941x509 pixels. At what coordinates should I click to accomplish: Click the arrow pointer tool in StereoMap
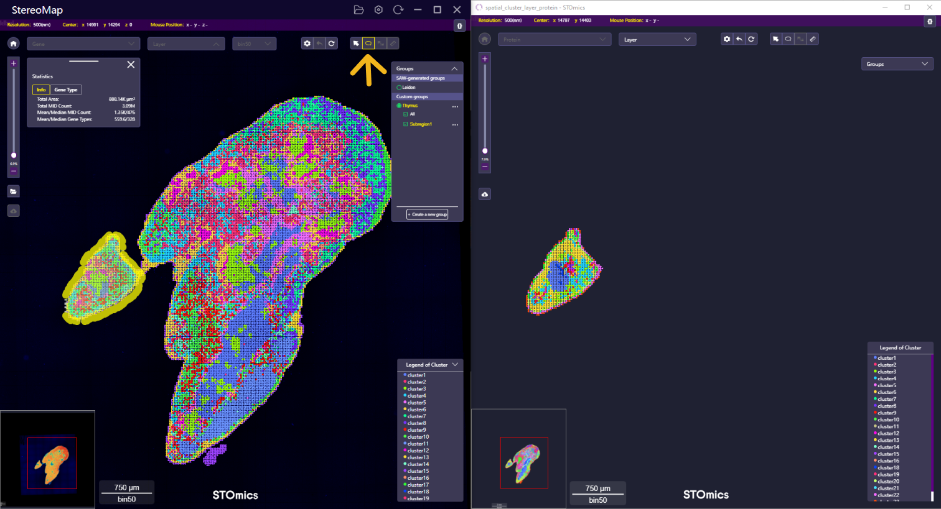[x=356, y=44]
